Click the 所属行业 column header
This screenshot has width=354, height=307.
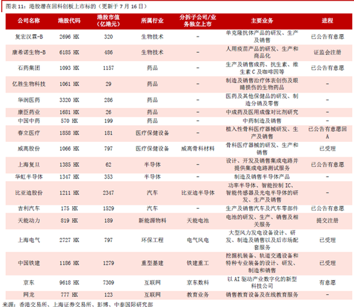point(152,21)
